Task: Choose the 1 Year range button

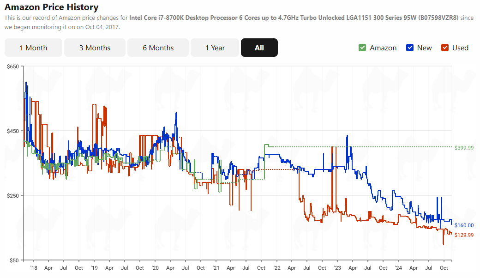Action: (215, 48)
